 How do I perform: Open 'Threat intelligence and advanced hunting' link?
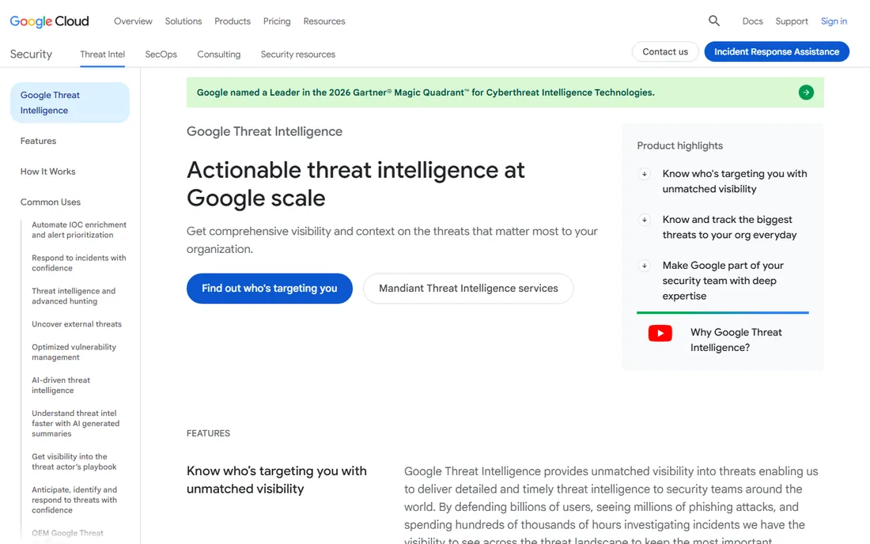pos(74,297)
